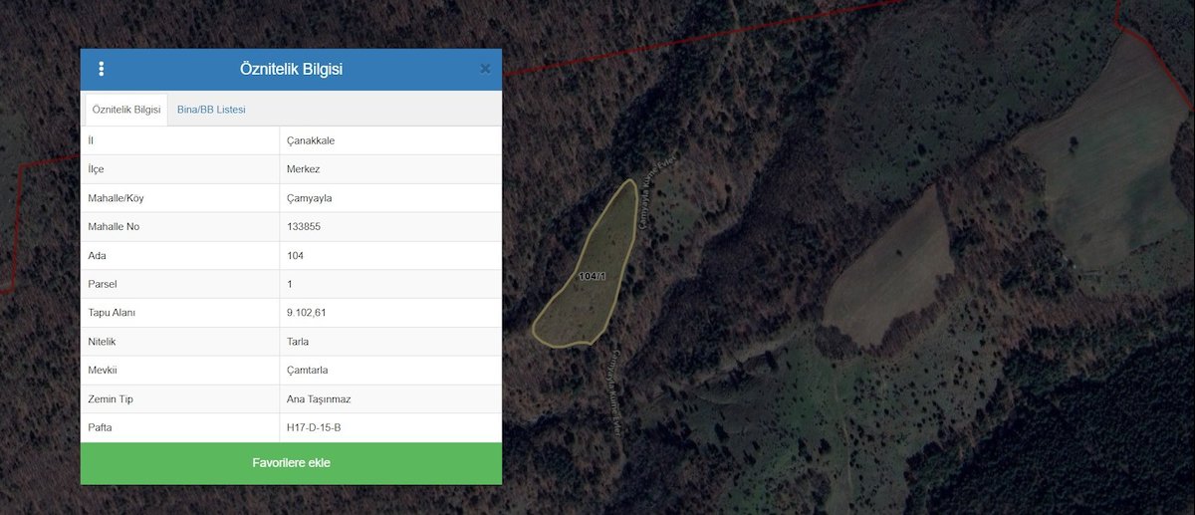The height and width of the screenshot is (515, 1195).
Task: Switch to the Bina/BB Listesi tab
Action: (x=211, y=110)
